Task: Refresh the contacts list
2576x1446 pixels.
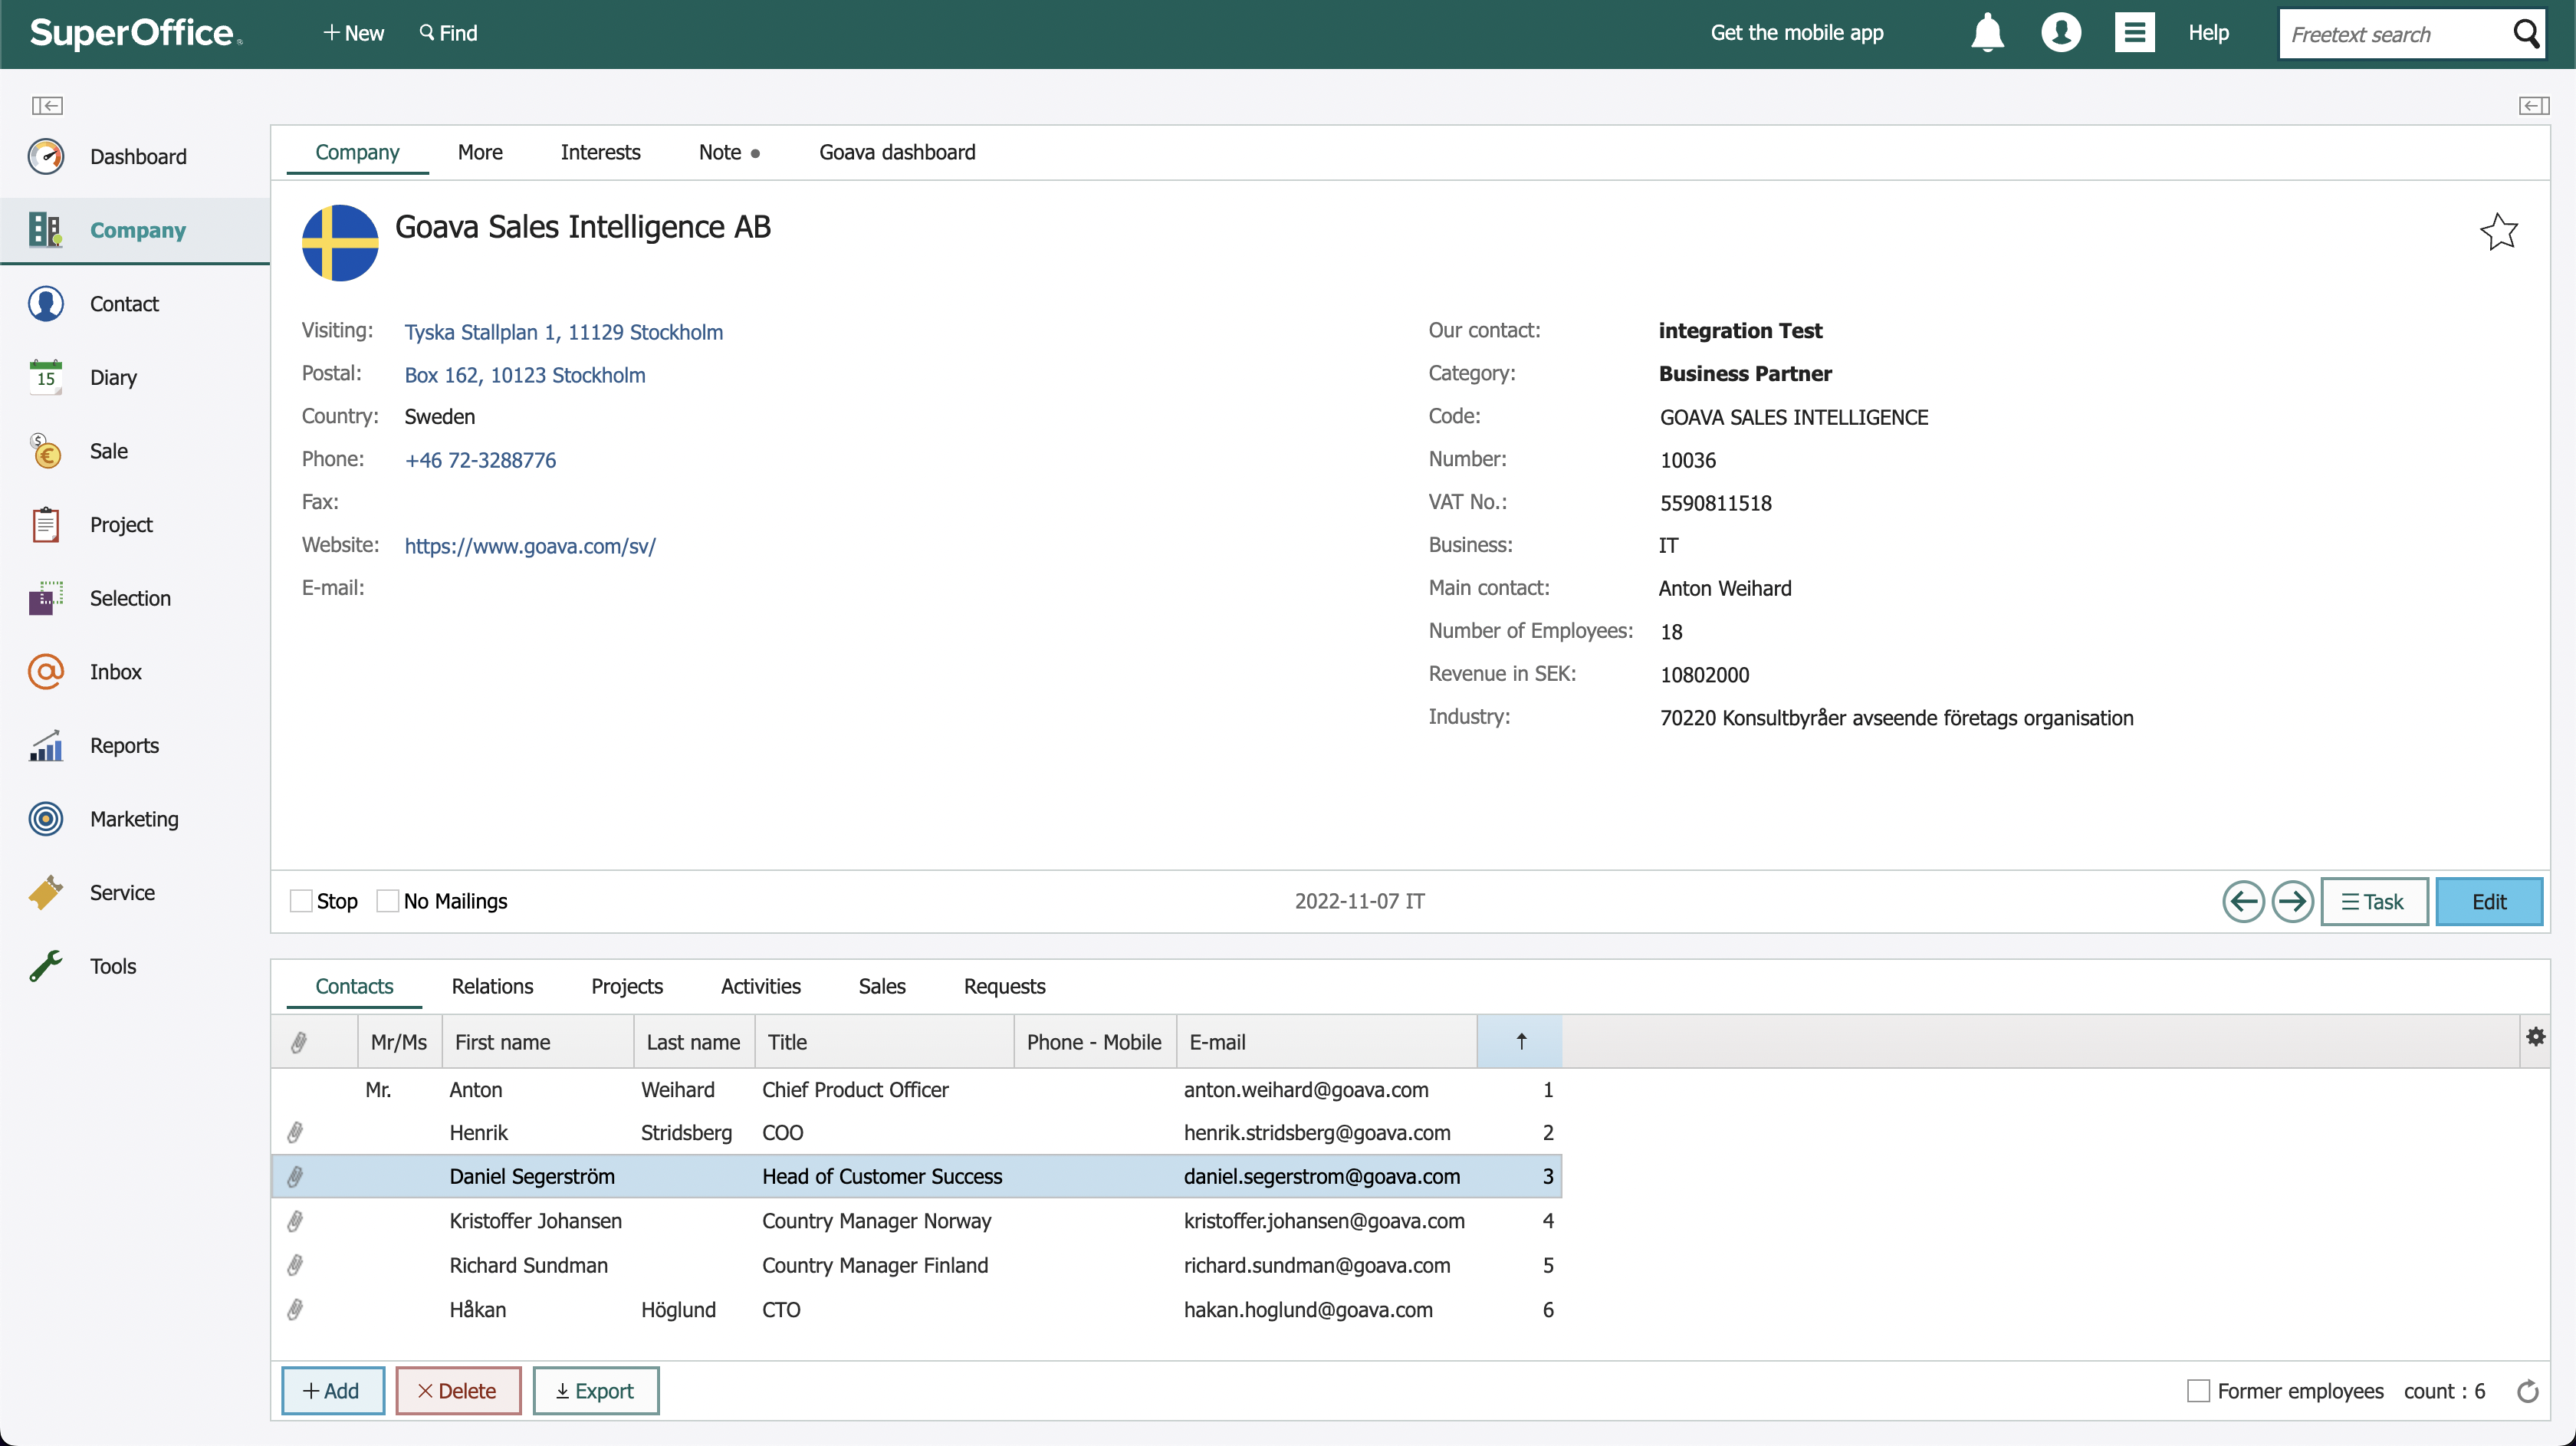Action: (2527, 1391)
